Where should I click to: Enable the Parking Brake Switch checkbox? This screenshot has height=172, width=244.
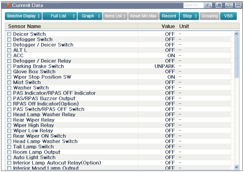[9, 66]
